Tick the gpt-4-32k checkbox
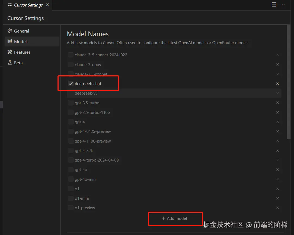This screenshot has height=235, width=294. pyautogui.click(x=71, y=150)
